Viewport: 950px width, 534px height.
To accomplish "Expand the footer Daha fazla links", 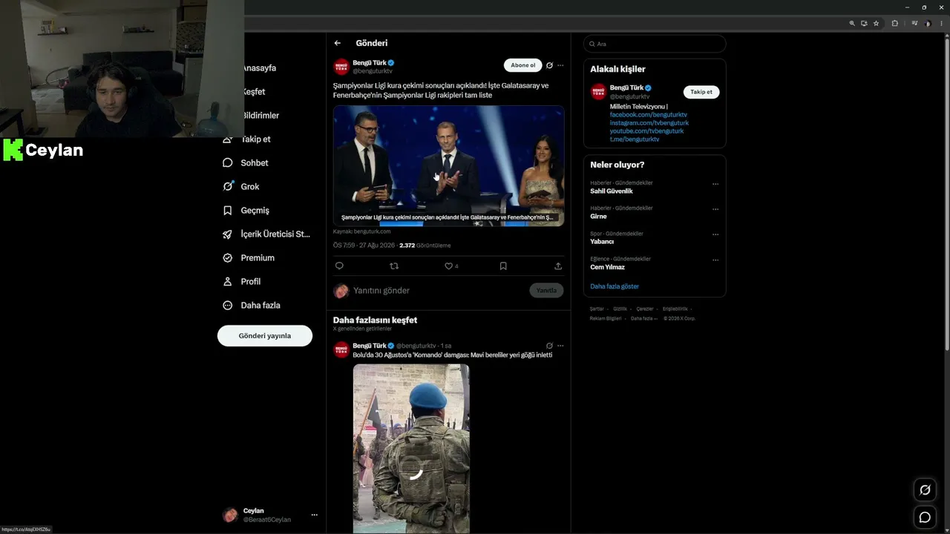I will [x=644, y=319].
